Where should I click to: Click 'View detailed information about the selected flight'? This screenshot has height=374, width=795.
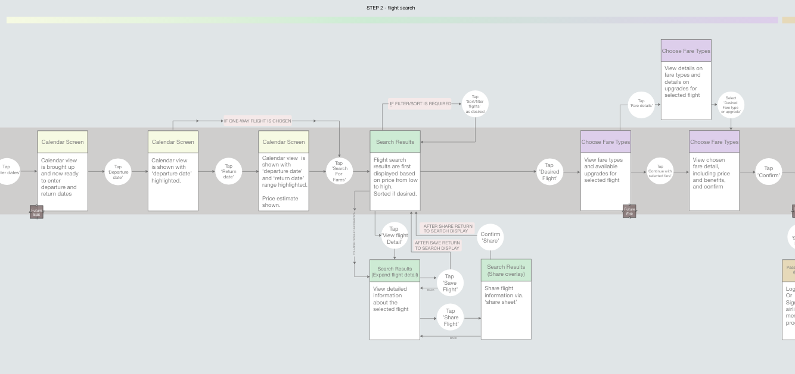tap(391, 299)
